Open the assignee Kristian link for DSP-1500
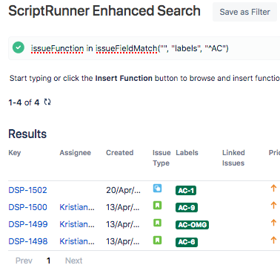 (77, 207)
